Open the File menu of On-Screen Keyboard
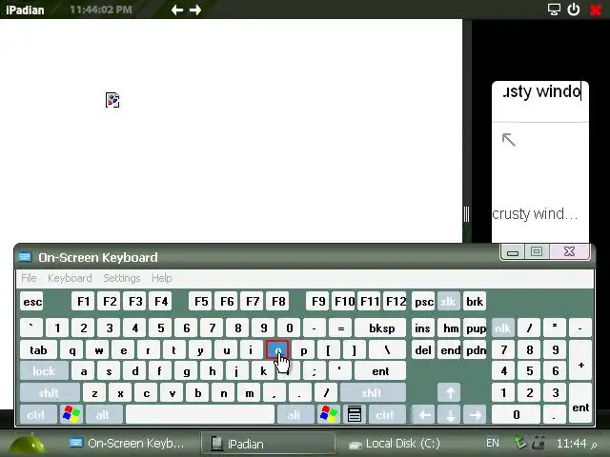Viewport: 610px width, 457px height. coord(29,278)
